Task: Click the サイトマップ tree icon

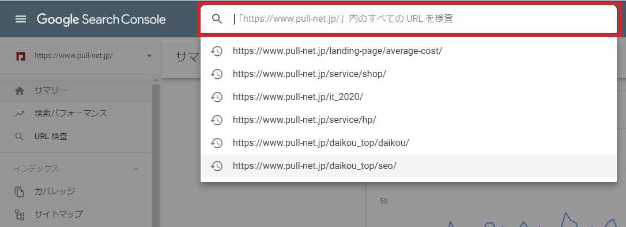Action: [x=19, y=215]
